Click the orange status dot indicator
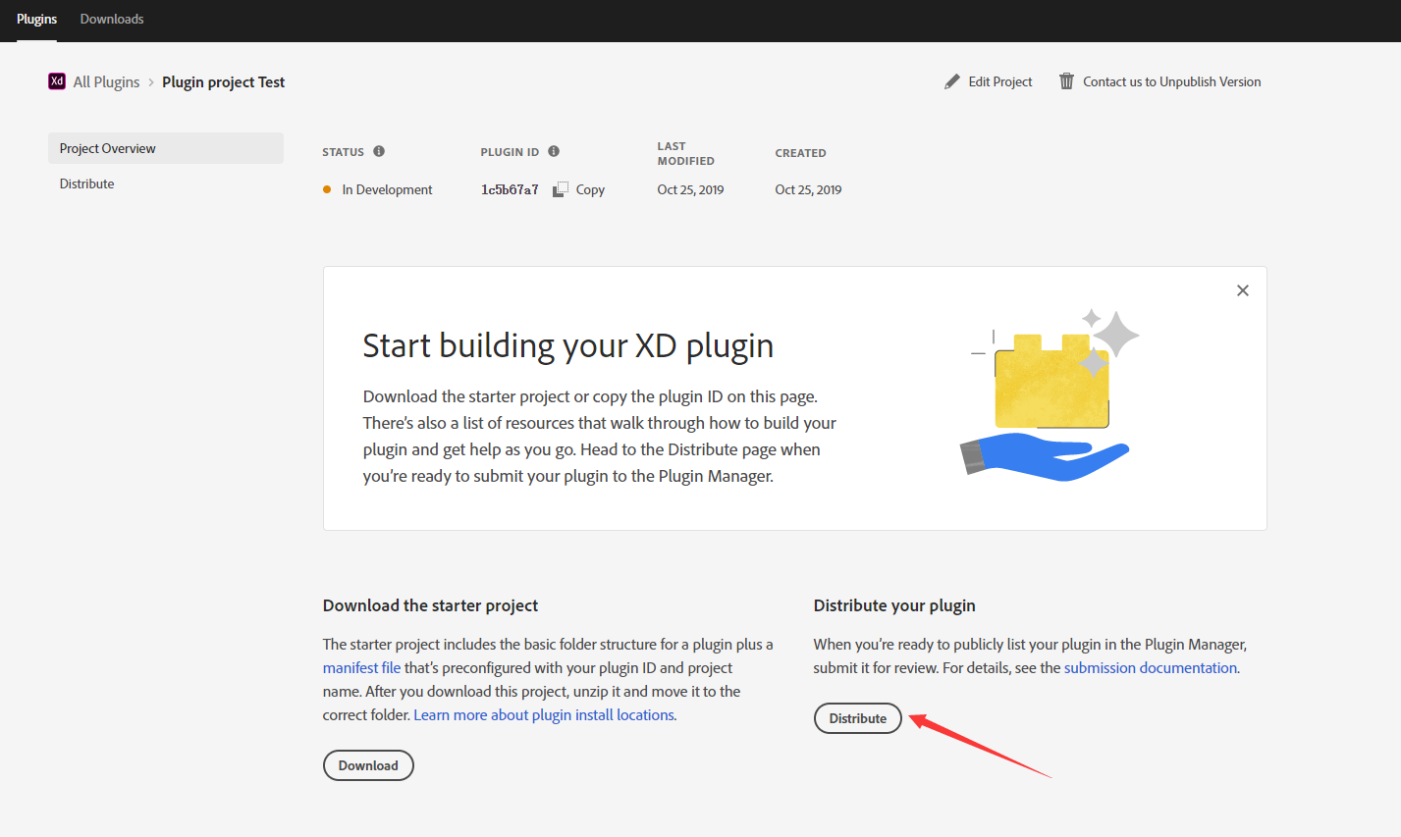The width and height of the screenshot is (1401, 837). 327,189
